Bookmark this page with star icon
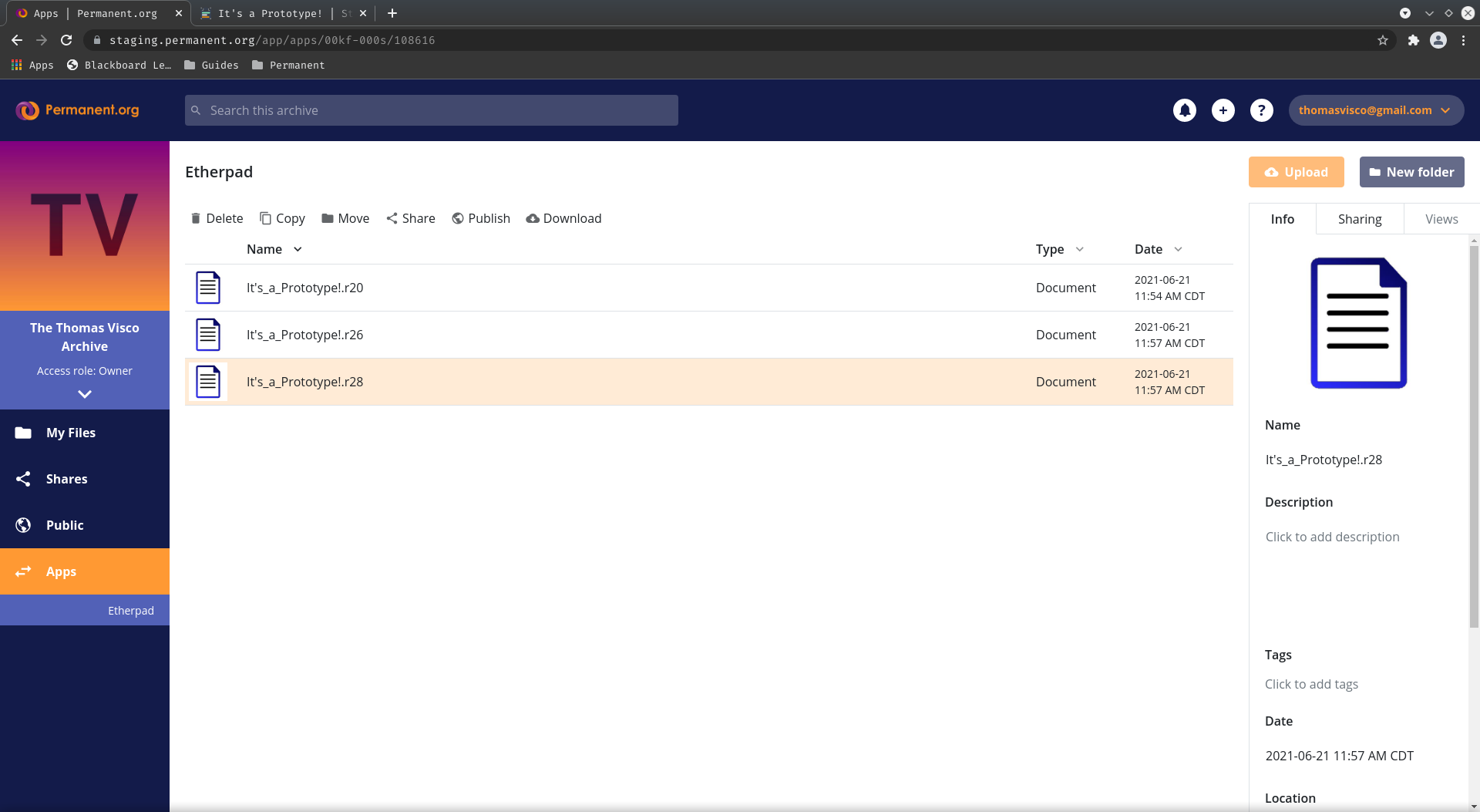Screen dimensions: 1480x812 click(x=1383, y=40)
